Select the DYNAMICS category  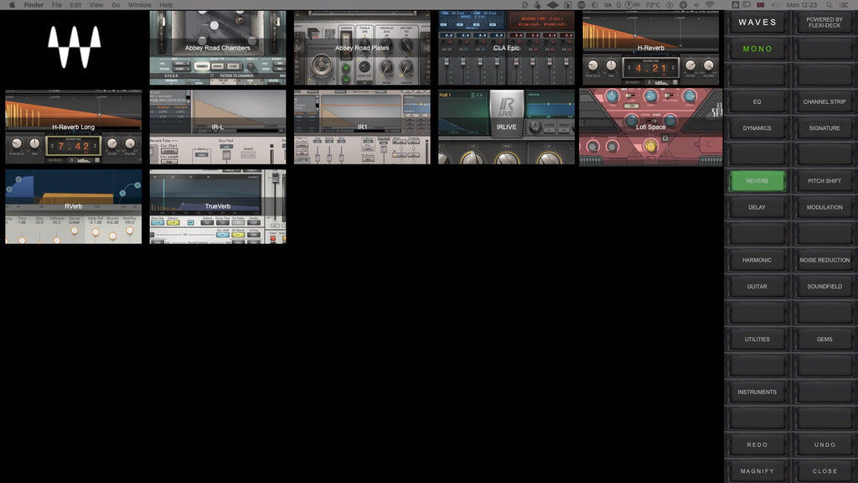coord(757,128)
